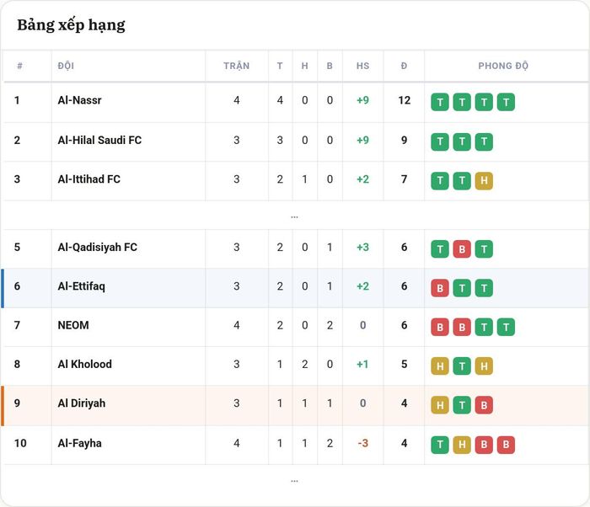590x507 pixels.
Task: Sort by the HS column header
Action: pyautogui.click(x=362, y=66)
